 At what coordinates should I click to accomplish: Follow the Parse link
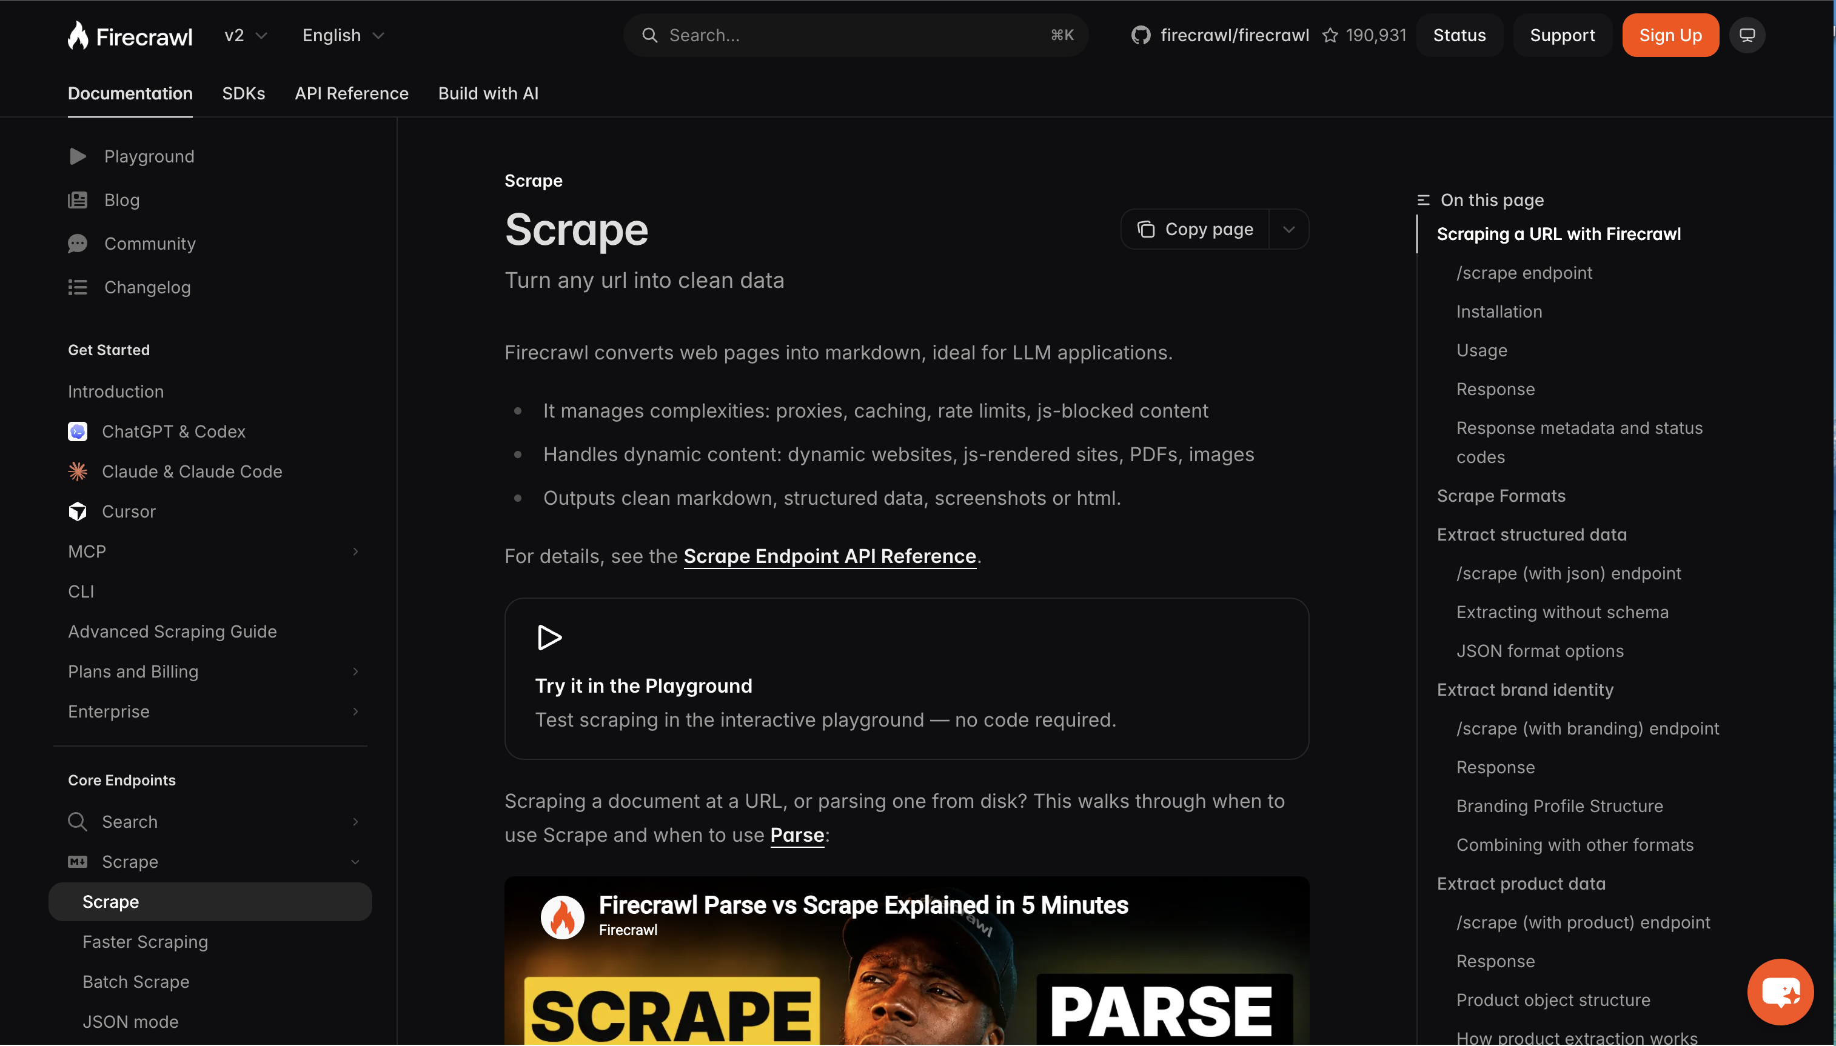797,834
